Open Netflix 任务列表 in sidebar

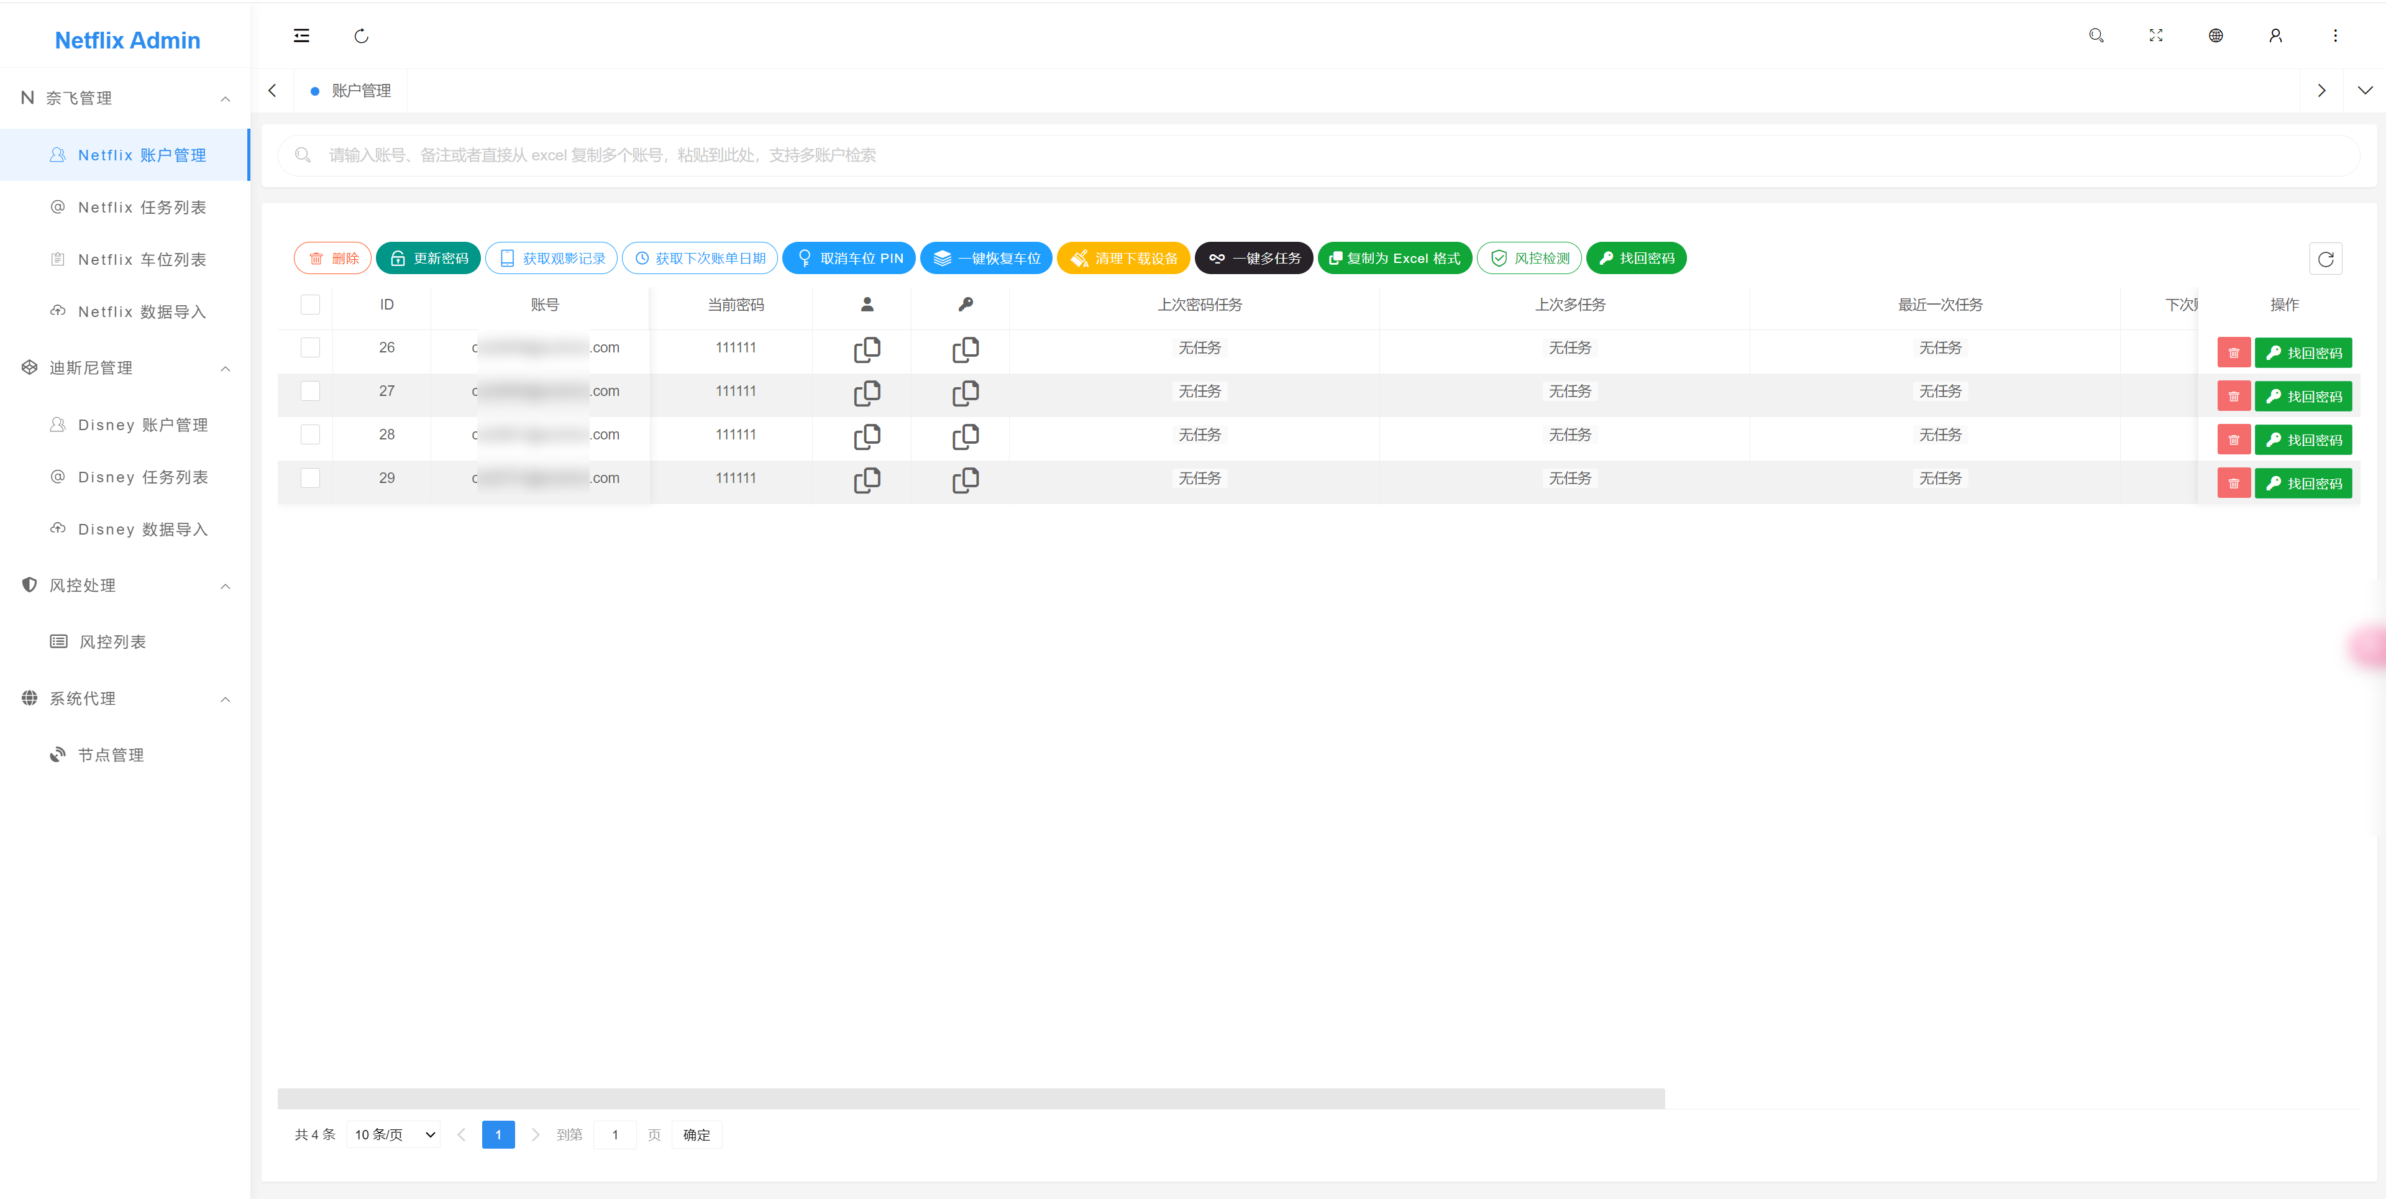point(124,208)
